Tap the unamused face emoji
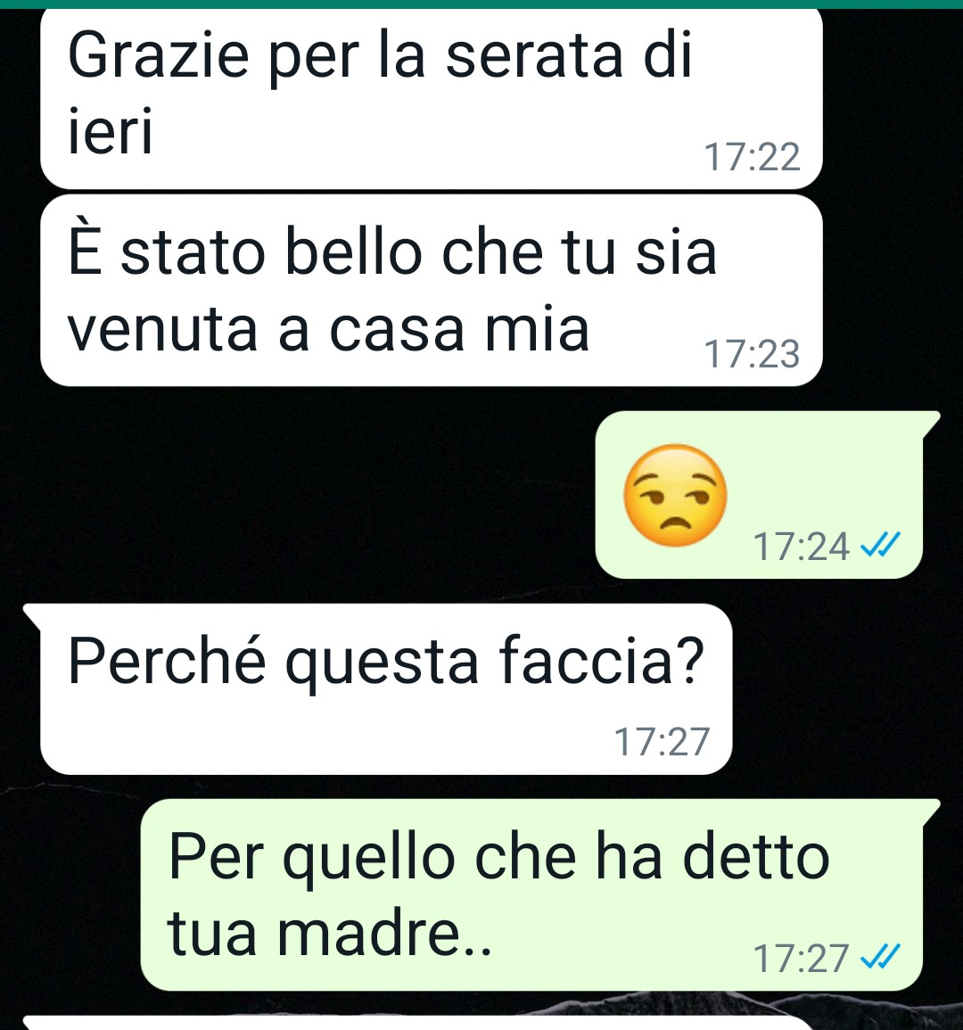 [x=675, y=495]
